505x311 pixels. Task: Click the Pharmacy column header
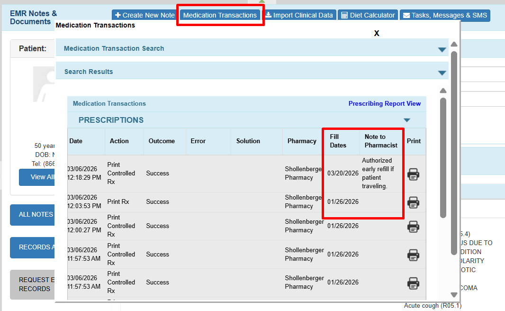302,141
